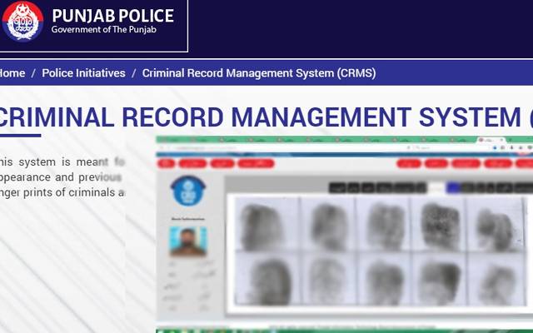This screenshot has width=533, height=333.
Task: Click the Government of The Punjab subtitle
Action: [x=103, y=30]
